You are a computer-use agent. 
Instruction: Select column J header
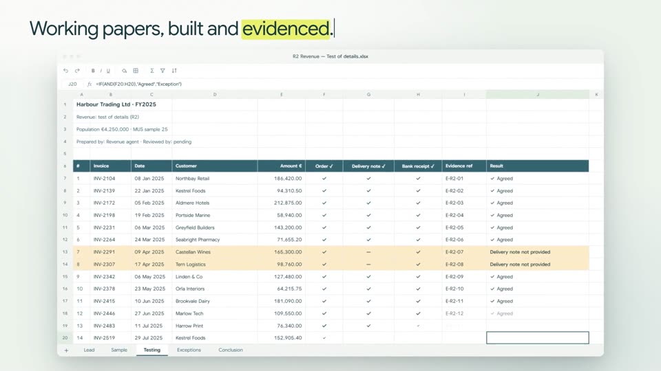[538, 95]
